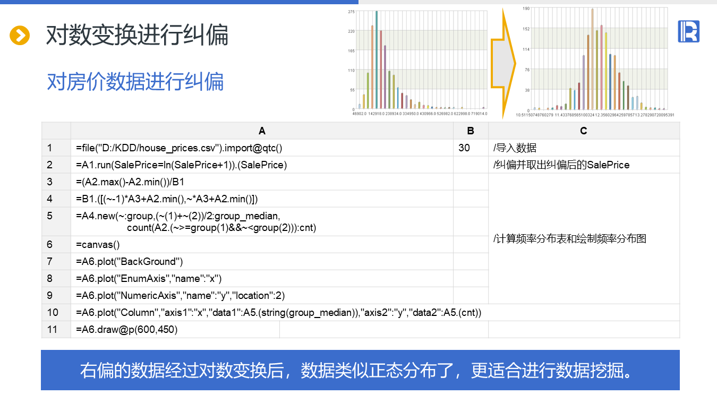Screen dimensions: 717x403
Task: Select row number 10 header
Action: (56, 312)
